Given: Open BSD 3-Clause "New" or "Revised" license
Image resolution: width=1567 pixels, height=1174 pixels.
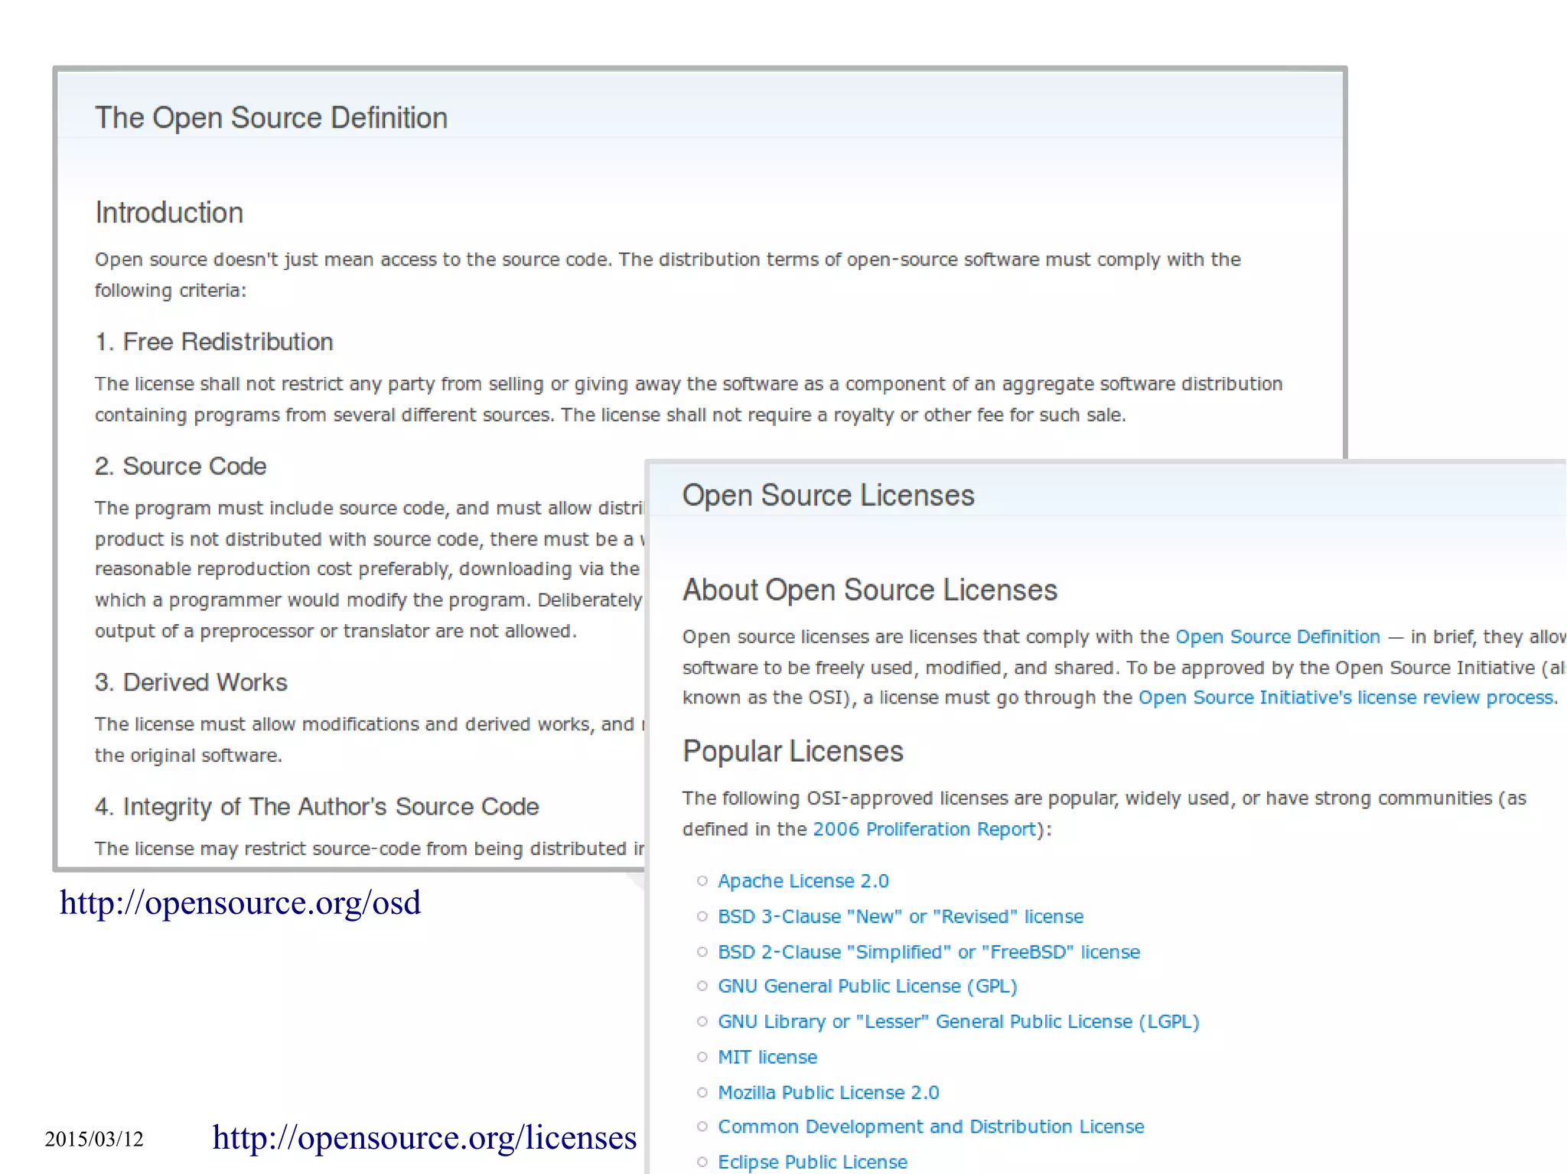Looking at the screenshot, I should coord(901,916).
